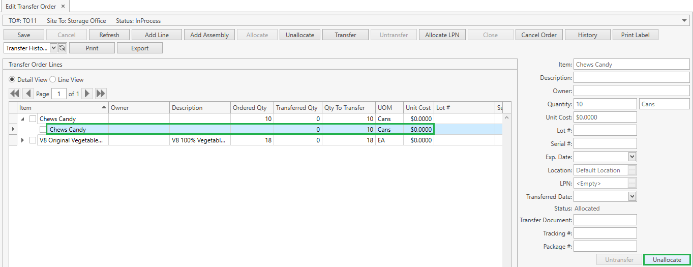Collapse the transfer order header panel arrow

[684, 21]
